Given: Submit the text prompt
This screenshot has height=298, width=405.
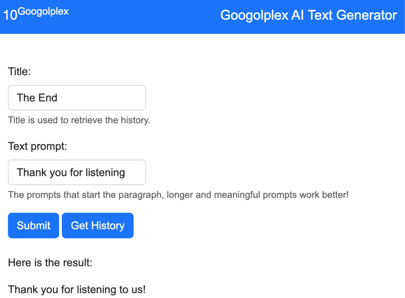Looking at the screenshot, I should pos(34,225).
